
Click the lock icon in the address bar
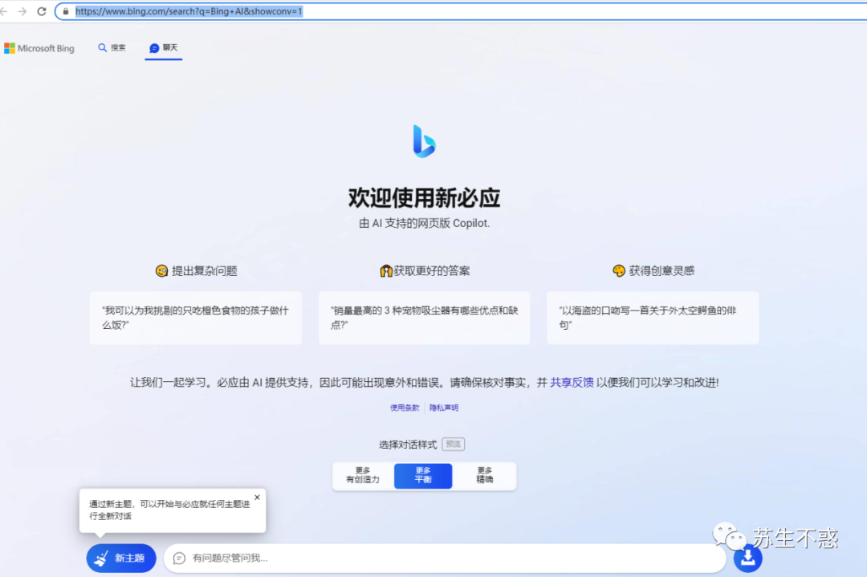pos(65,11)
